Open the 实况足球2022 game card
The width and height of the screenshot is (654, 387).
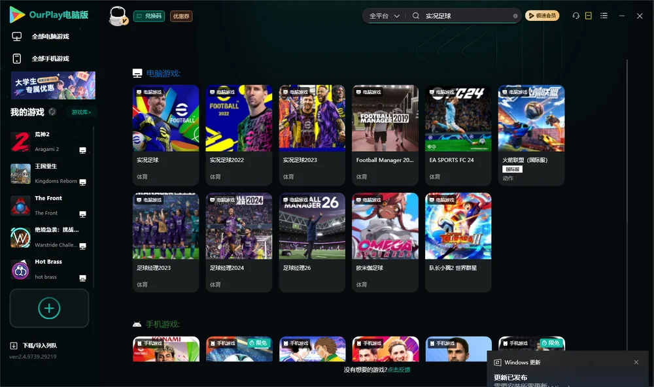[x=239, y=135]
